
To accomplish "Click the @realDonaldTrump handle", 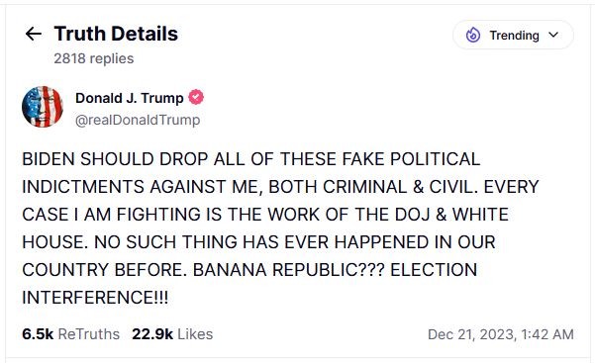I will pyautogui.click(x=138, y=120).
